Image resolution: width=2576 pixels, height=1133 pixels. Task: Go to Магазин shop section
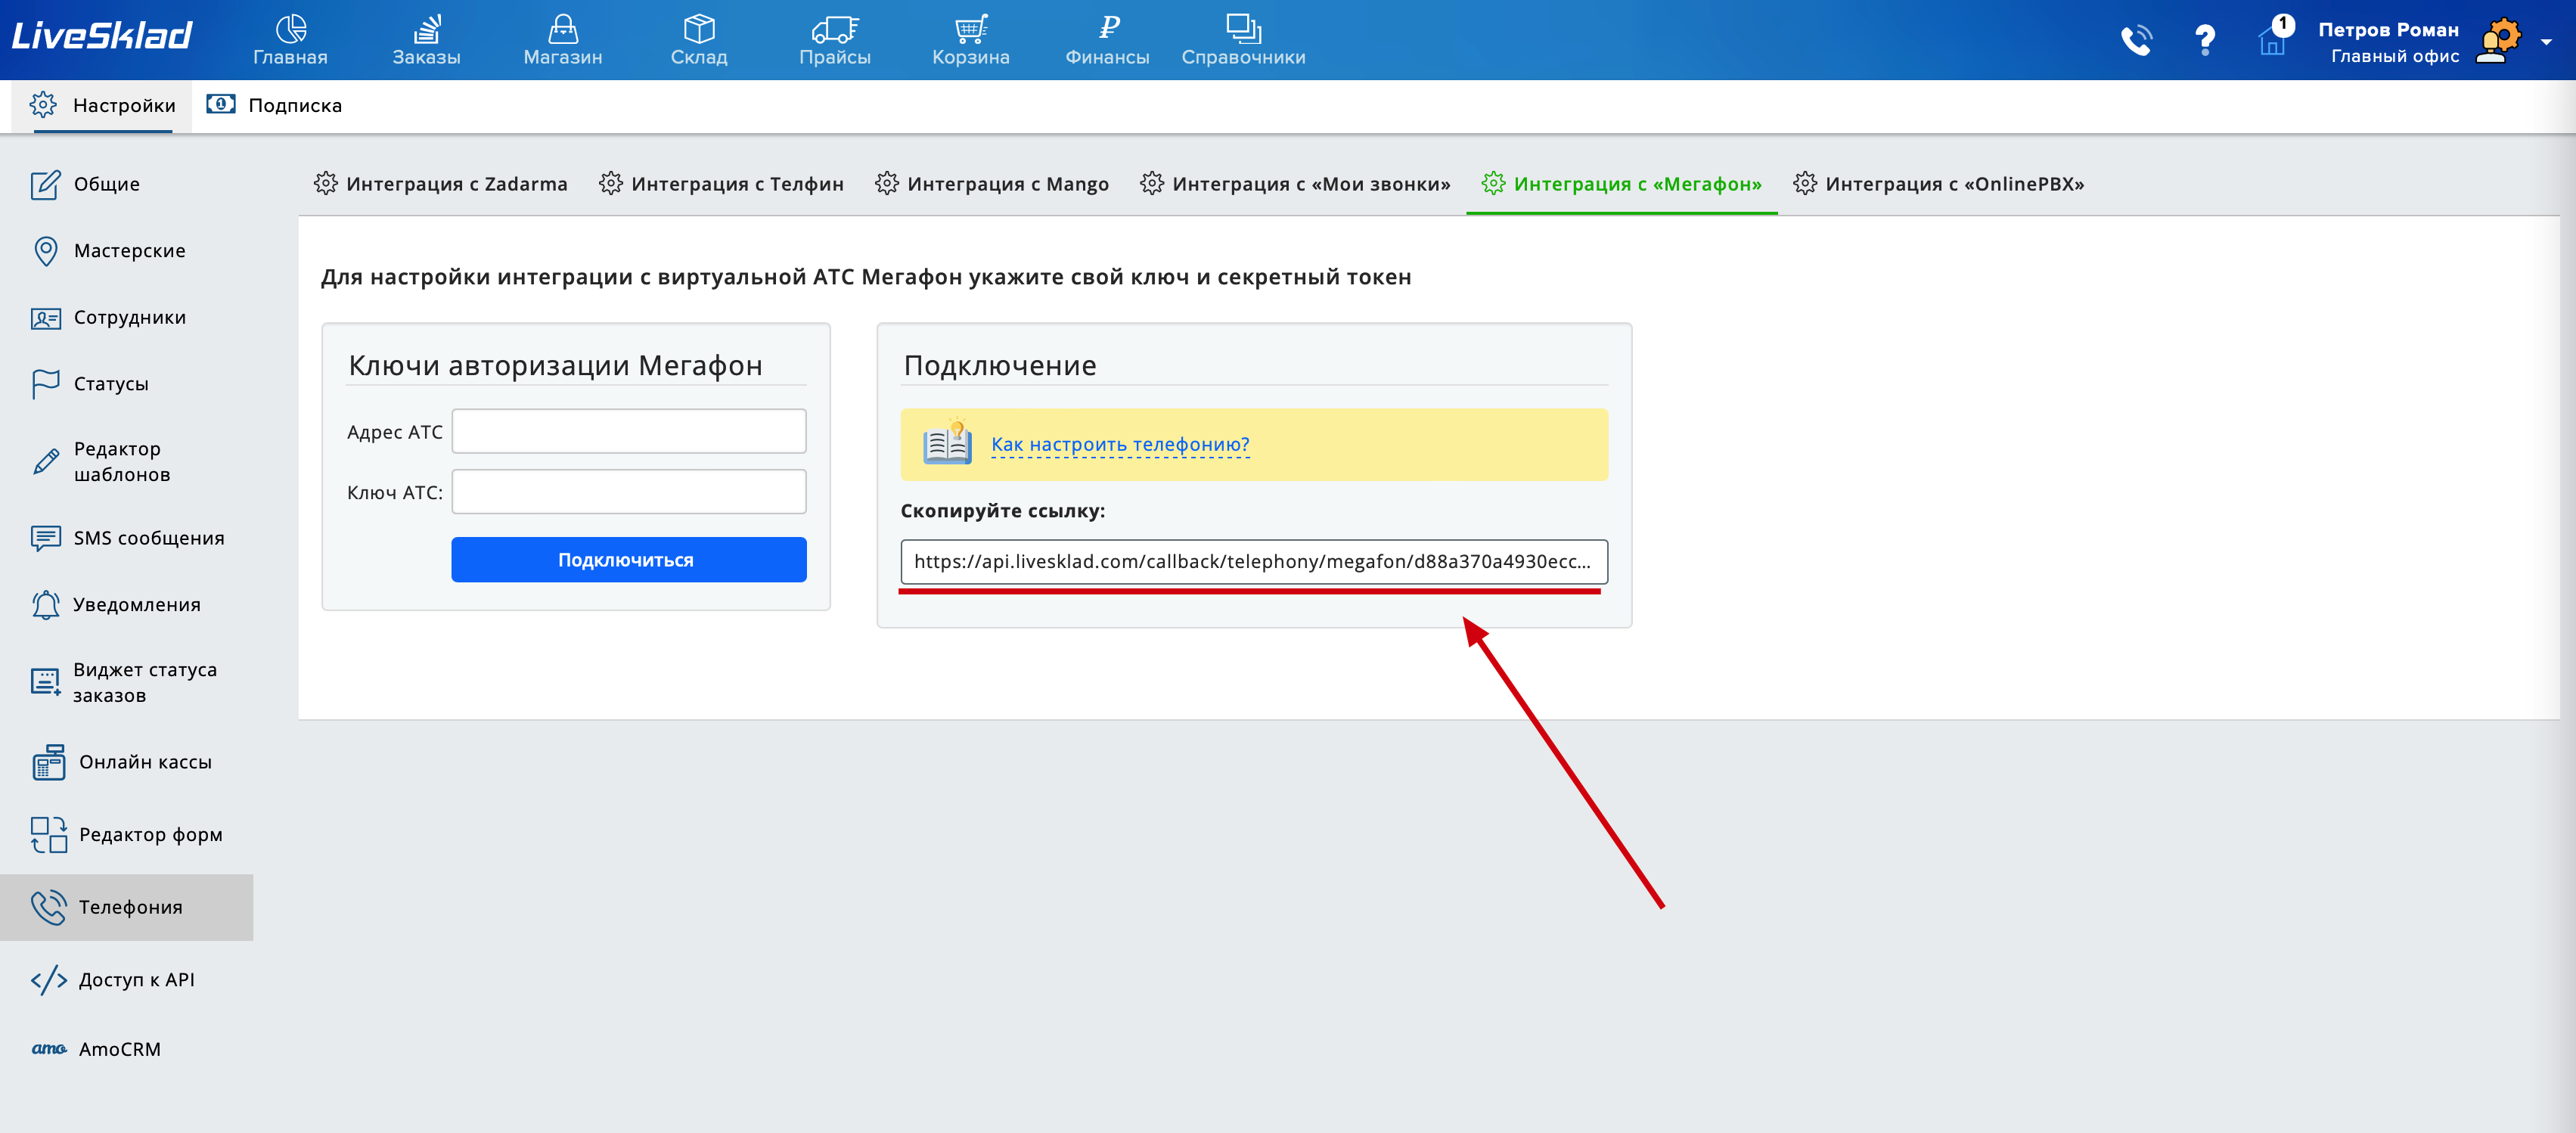pyautogui.click(x=563, y=40)
